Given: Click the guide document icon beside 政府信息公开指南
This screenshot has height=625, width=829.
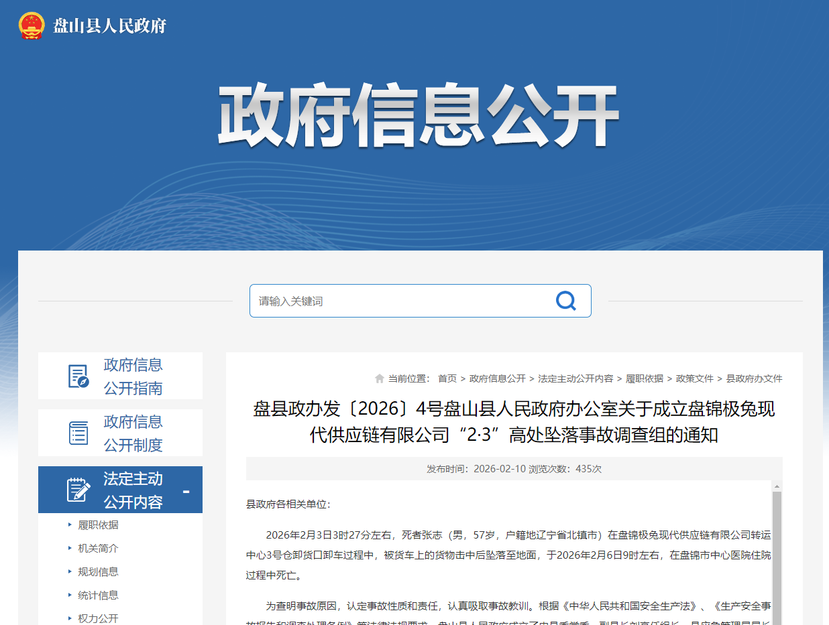Looking at the screenshot, I should [x=78, y=376].
